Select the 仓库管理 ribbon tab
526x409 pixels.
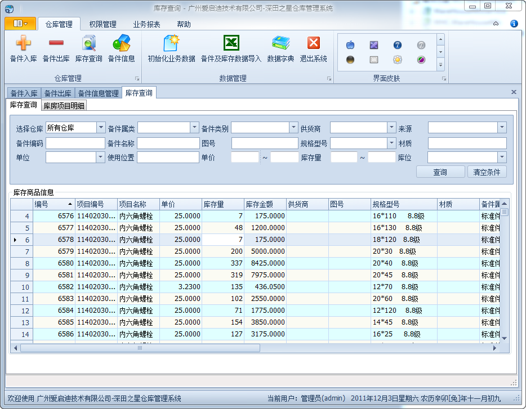click(59, 24)
